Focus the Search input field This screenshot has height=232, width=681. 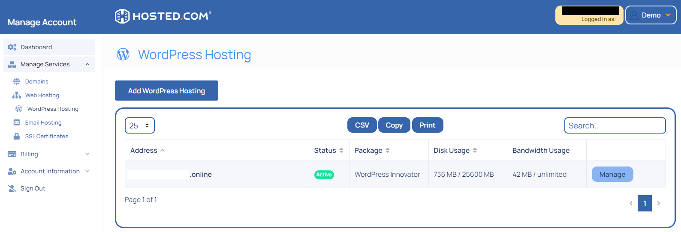[615, 125]
